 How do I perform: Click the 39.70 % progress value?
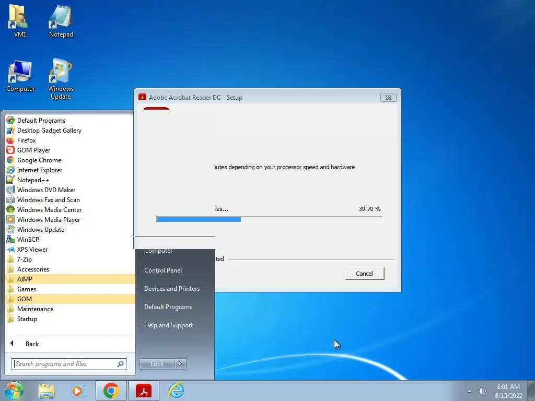pos(369,209)
